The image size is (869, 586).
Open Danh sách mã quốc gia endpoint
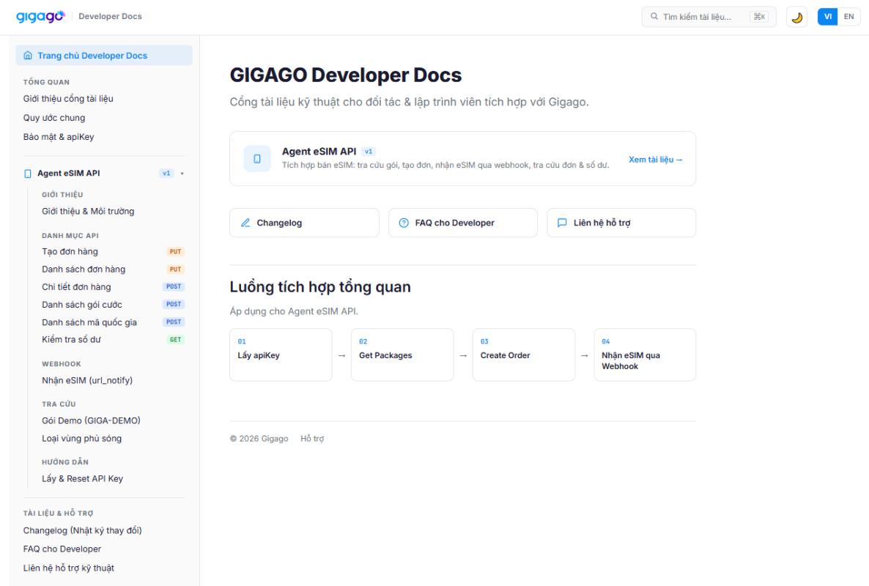(x=89, y=322)
